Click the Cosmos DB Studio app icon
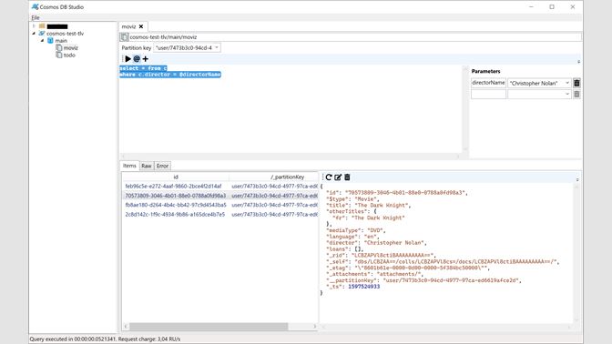This screenshot has width=612, height=344. [x=36, y=6]
